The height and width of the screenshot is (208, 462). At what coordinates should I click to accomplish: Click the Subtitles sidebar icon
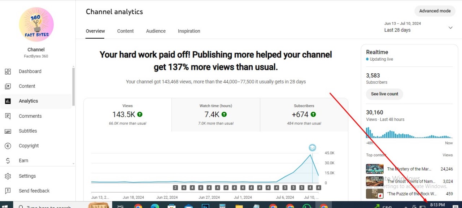click(x=8, y=131)
